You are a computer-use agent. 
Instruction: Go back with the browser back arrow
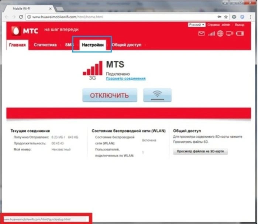click(7, 17)
